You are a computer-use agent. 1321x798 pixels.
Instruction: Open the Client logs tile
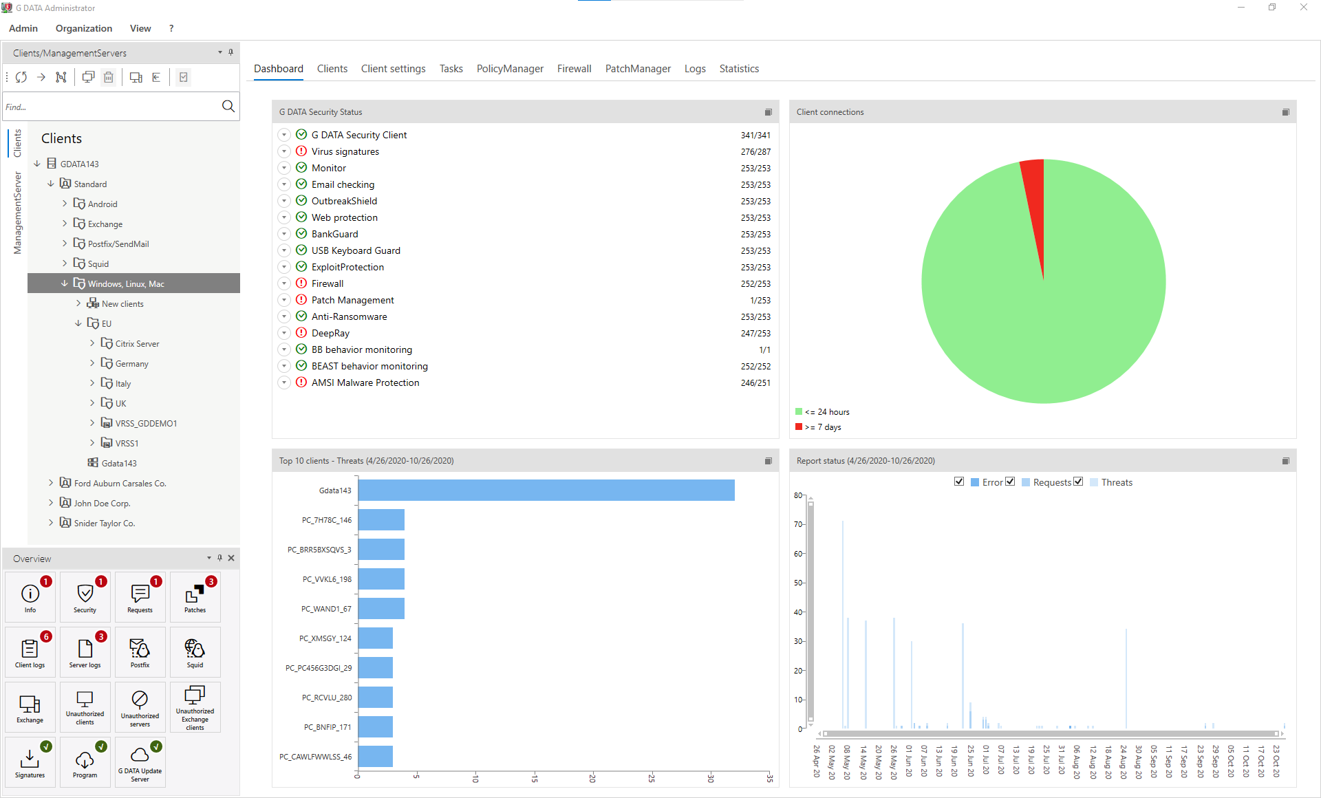click(x=30, y=652)
